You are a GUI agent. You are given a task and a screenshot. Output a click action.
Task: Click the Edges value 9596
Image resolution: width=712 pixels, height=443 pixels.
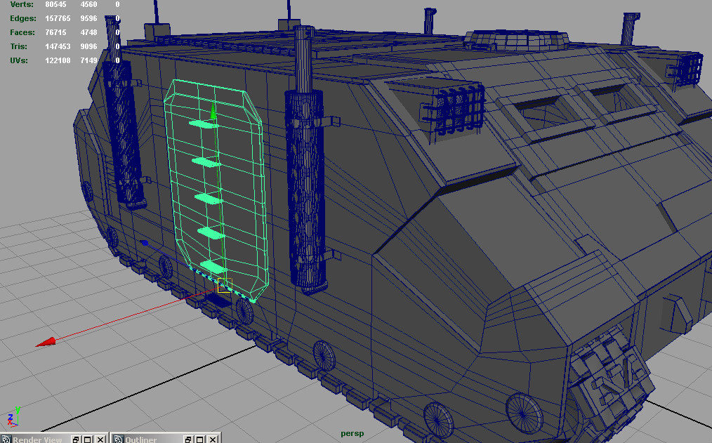pyautogui.click(x=88, y=18)
